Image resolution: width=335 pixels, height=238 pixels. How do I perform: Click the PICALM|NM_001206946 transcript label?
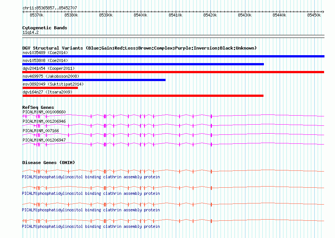click(44, 122)
